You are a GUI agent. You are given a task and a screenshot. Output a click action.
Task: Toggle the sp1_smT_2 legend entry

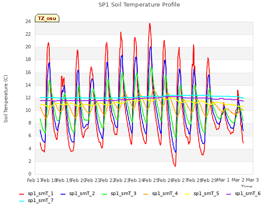tap(78, 193)
